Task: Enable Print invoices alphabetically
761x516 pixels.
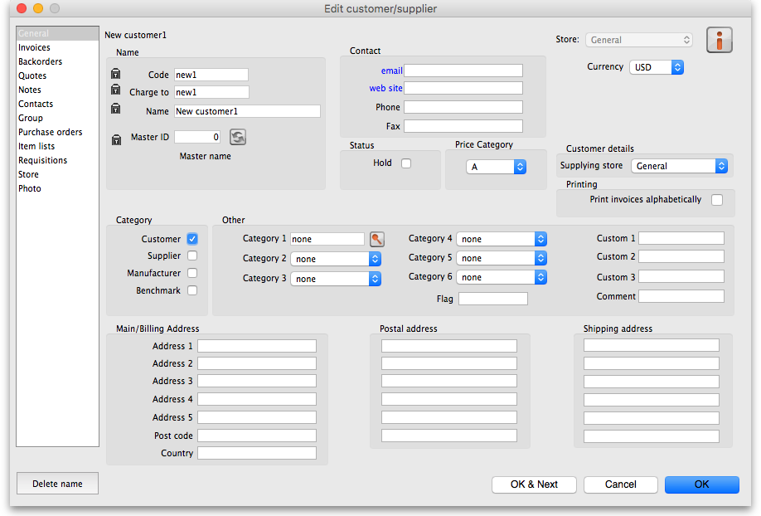Action: (x=717, y=200)
